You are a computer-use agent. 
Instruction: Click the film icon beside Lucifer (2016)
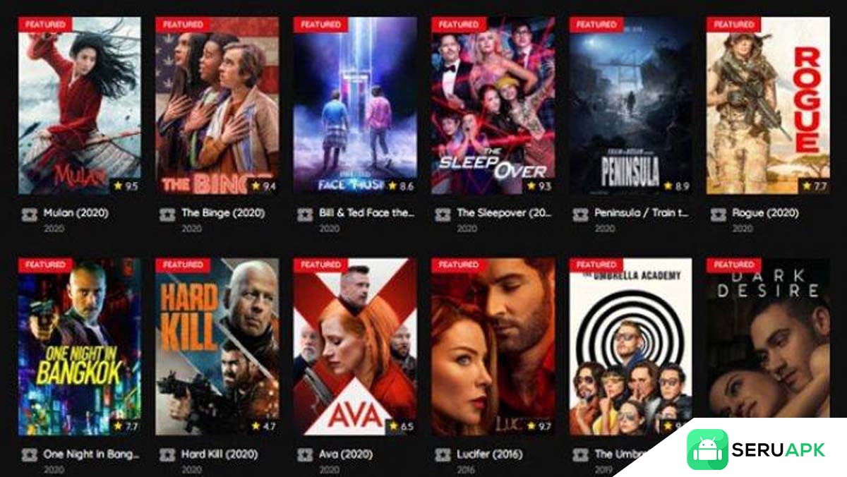443,455
